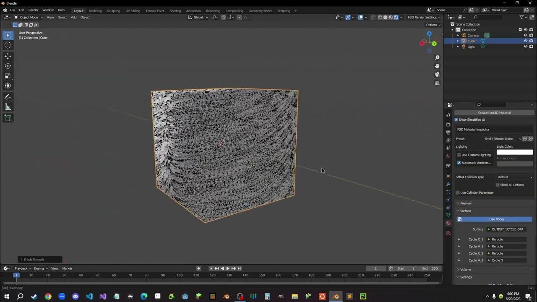537x302 pixels.
Task: Activate the Annotate tool
Action: point(8,97)
